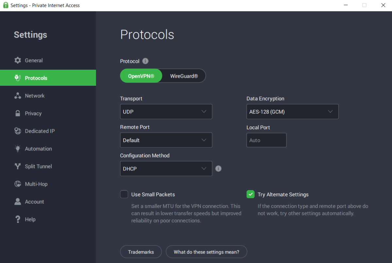Click the General gear icon
This screenshot has height=263, width=392.
point(18,60)
